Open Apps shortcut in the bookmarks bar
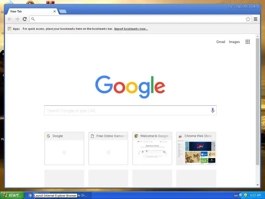The width and height of the screenshot is (265, 199). coord(14,29)
